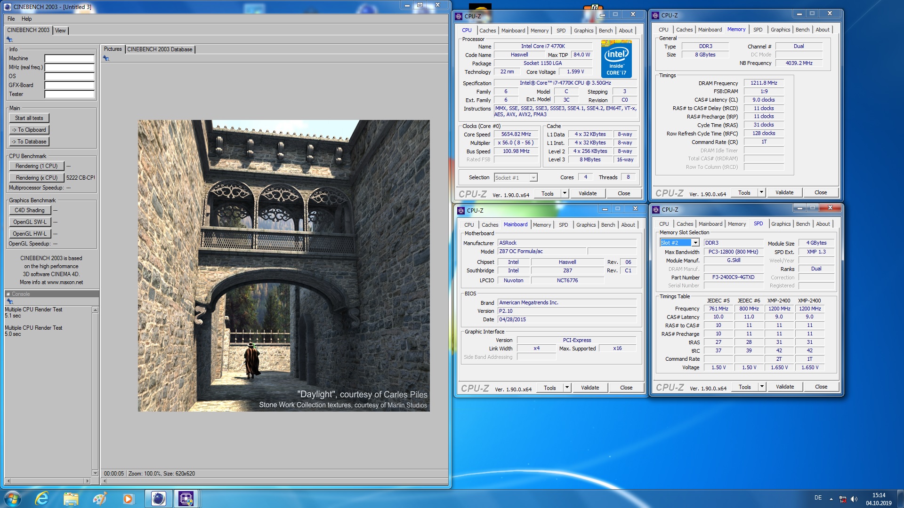904x508 pixels.
Task: Open Paint icon on taskbar
Action: point(99,499)
